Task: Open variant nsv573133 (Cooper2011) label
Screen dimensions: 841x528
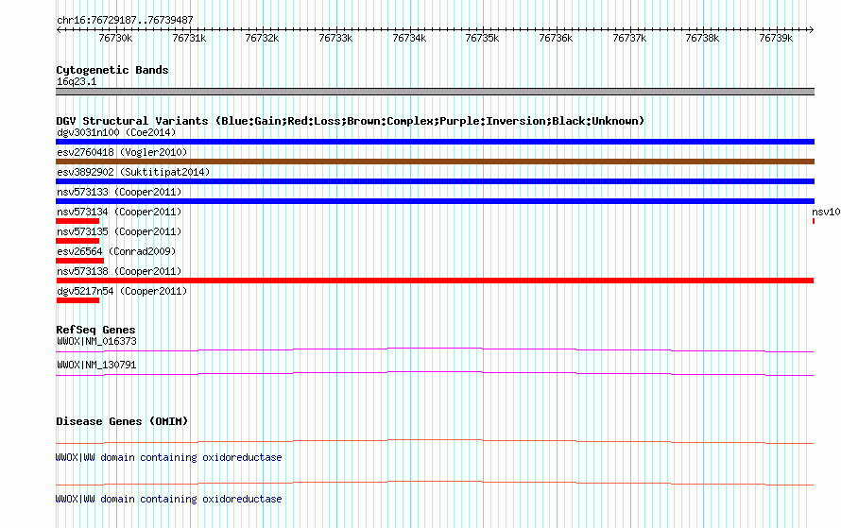Action: coord(119,192)
